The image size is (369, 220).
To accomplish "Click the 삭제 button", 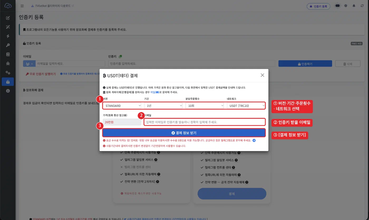I will click(348, 64).
